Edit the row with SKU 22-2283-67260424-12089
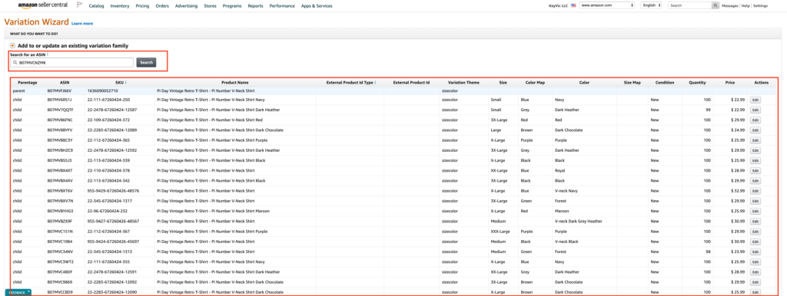 (x=755, y=130)
